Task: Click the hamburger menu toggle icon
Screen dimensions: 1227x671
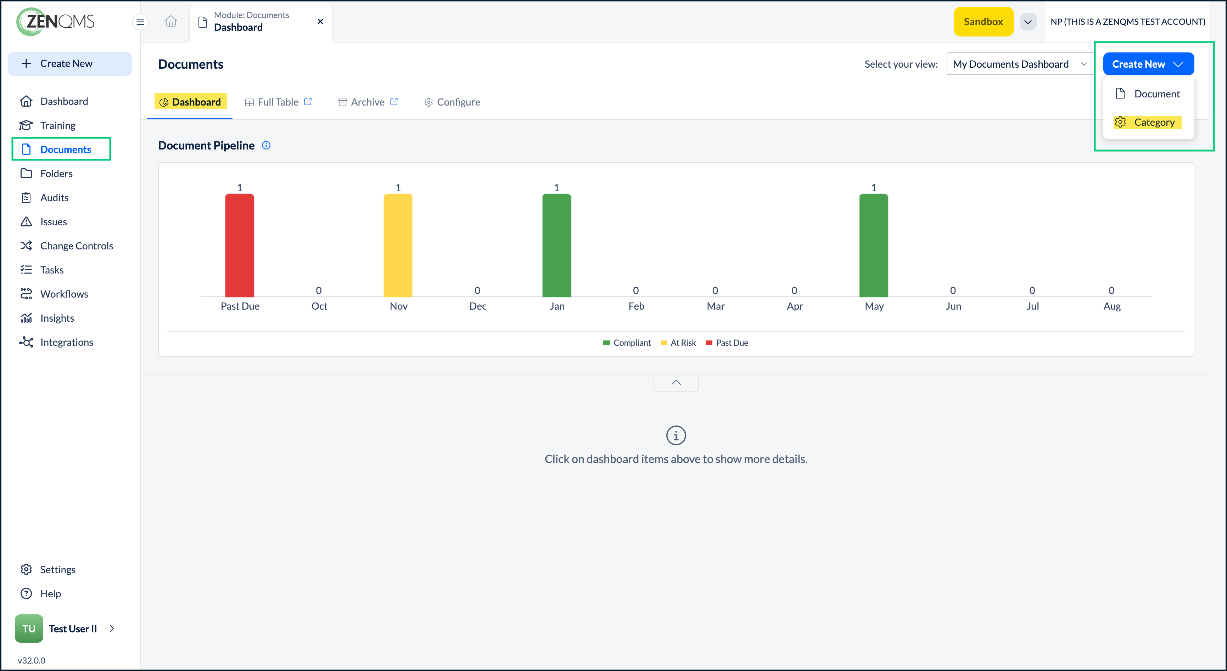Action: click(x=140, y=22)
